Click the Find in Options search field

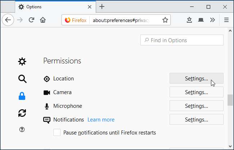pos(182,40)
